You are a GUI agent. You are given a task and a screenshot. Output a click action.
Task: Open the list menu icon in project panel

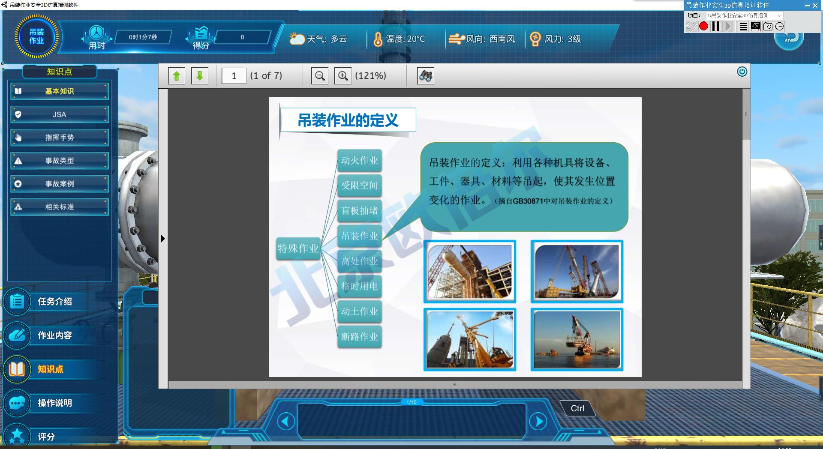[743, 26]
